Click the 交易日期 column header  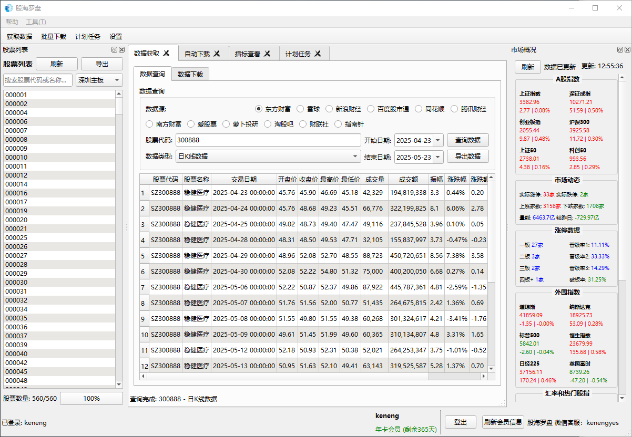point(244,180)
